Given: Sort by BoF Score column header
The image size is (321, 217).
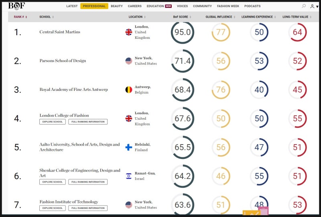Looking at the screenshot, I should tap(182, 17).
